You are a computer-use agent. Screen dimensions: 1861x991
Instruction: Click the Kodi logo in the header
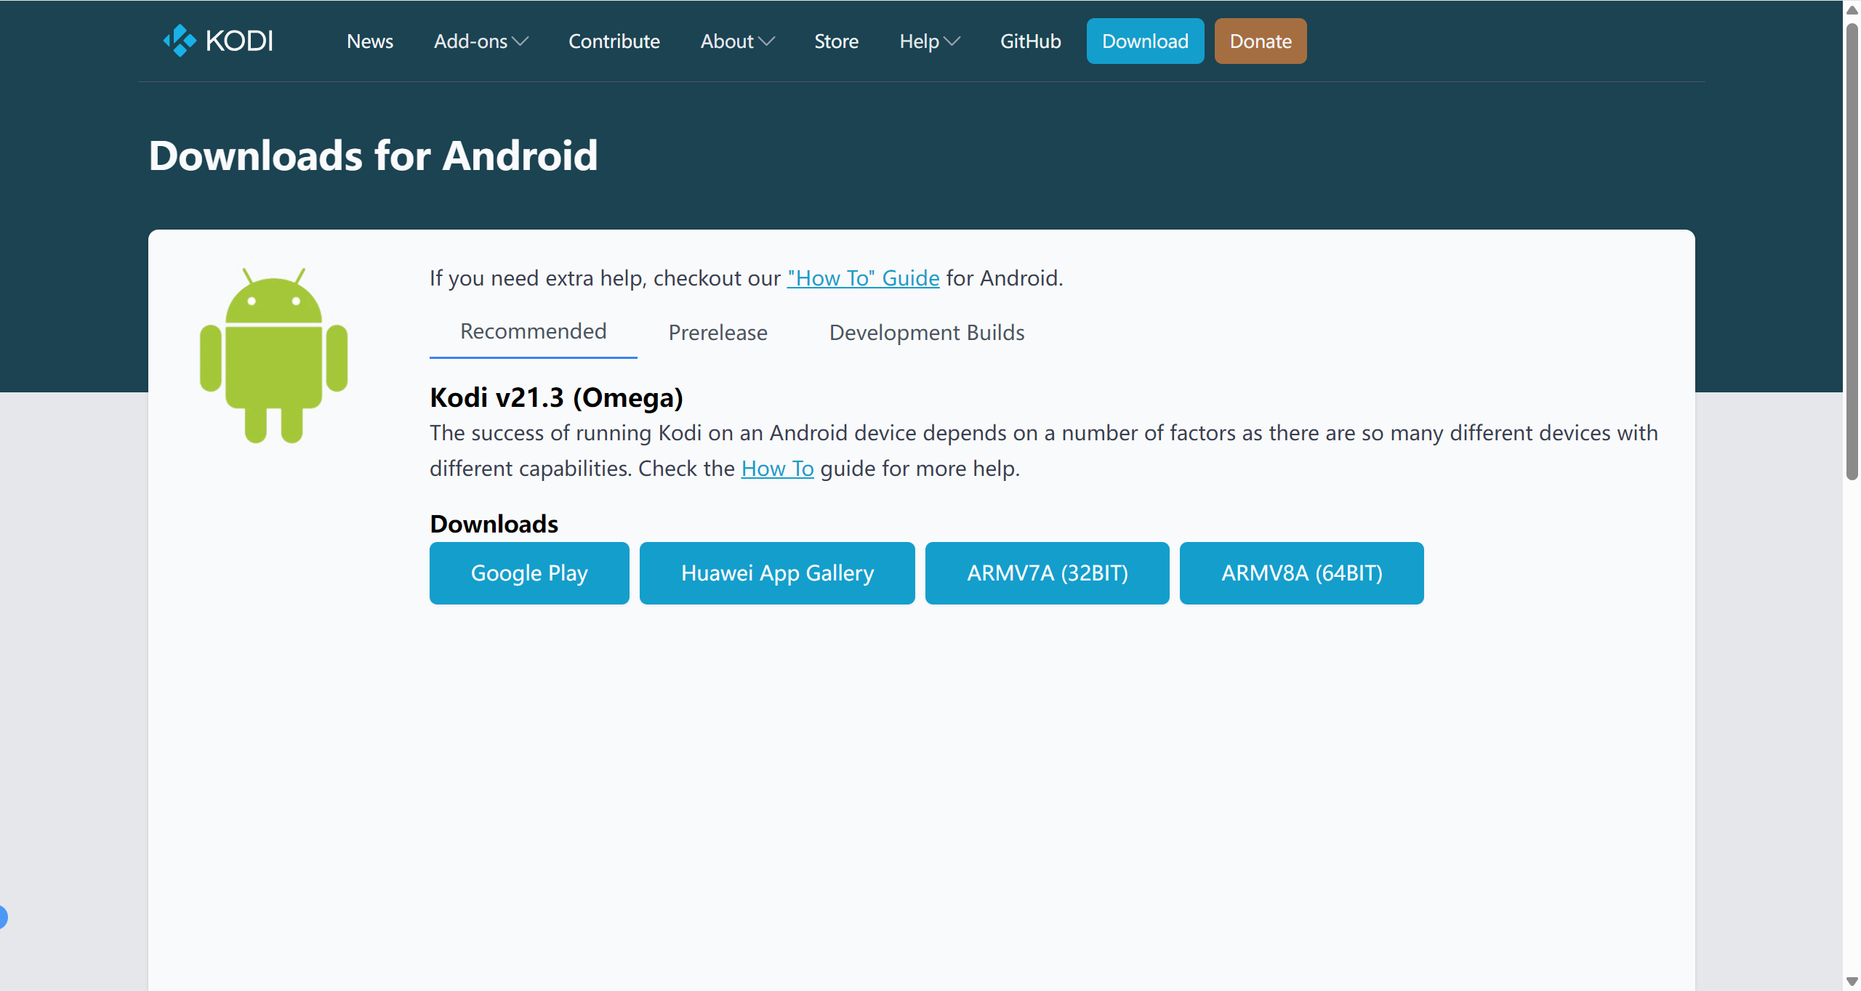pos(218,41)
